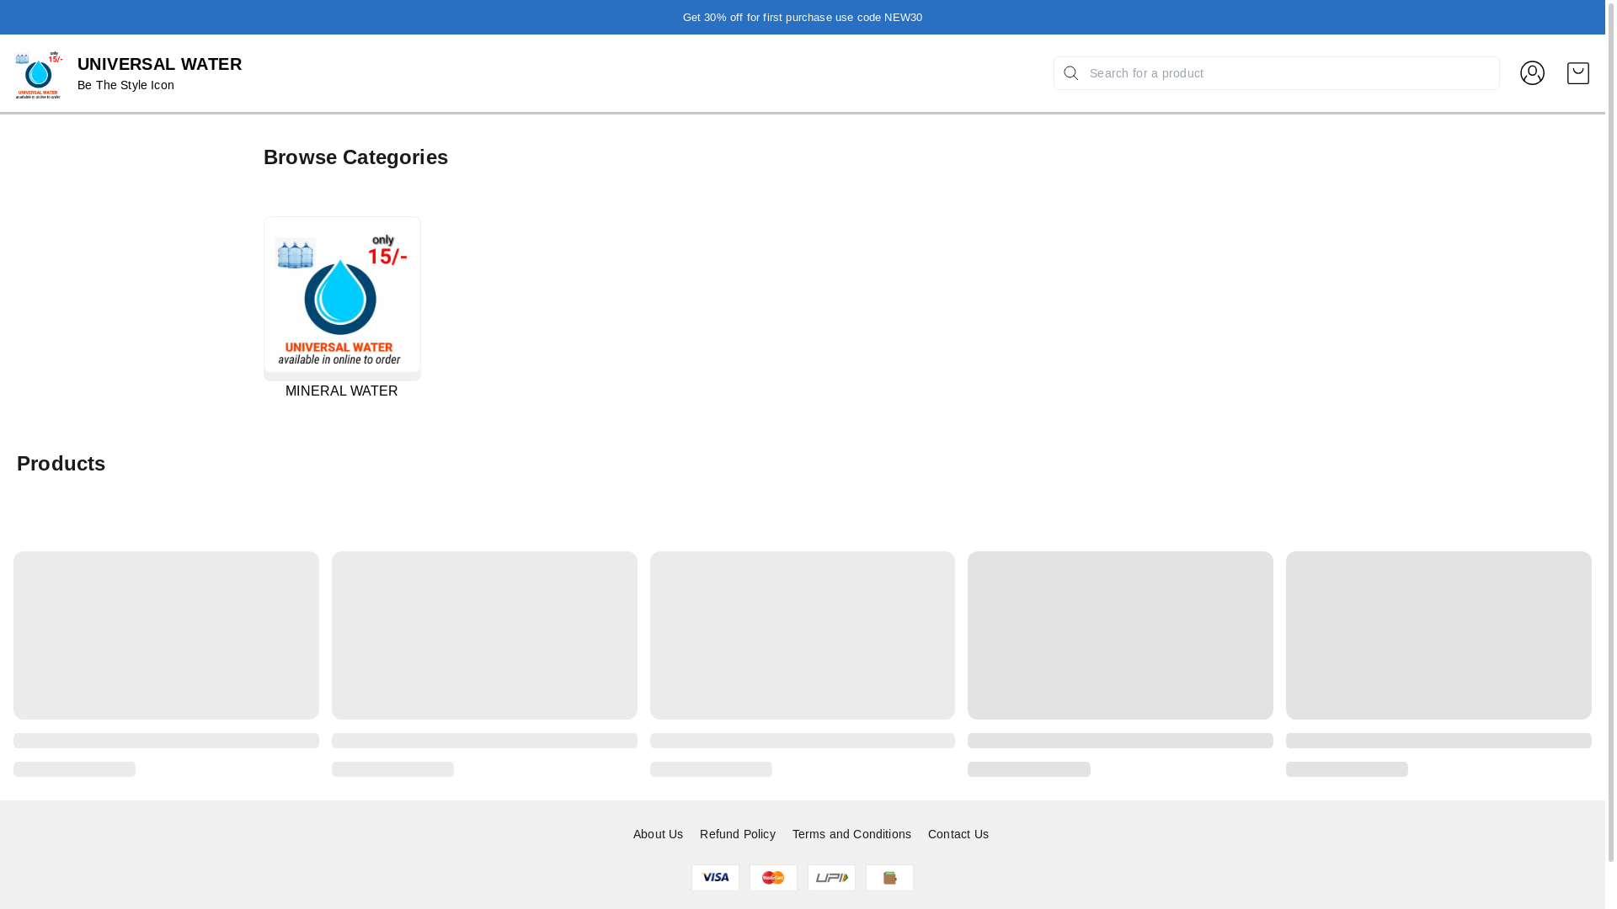Open the shopping cart icon

1577,73
